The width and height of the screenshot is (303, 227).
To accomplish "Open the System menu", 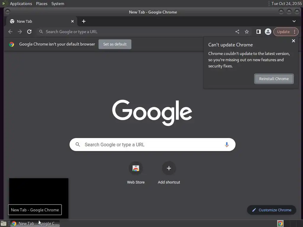I will point(58,4).
